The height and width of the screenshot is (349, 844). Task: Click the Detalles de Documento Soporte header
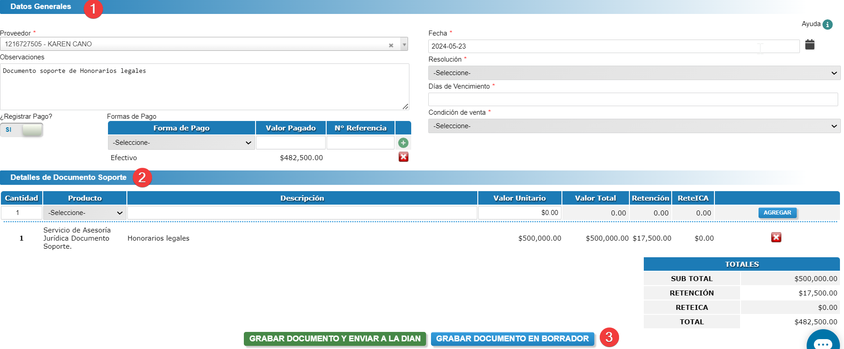coord(68,178)
